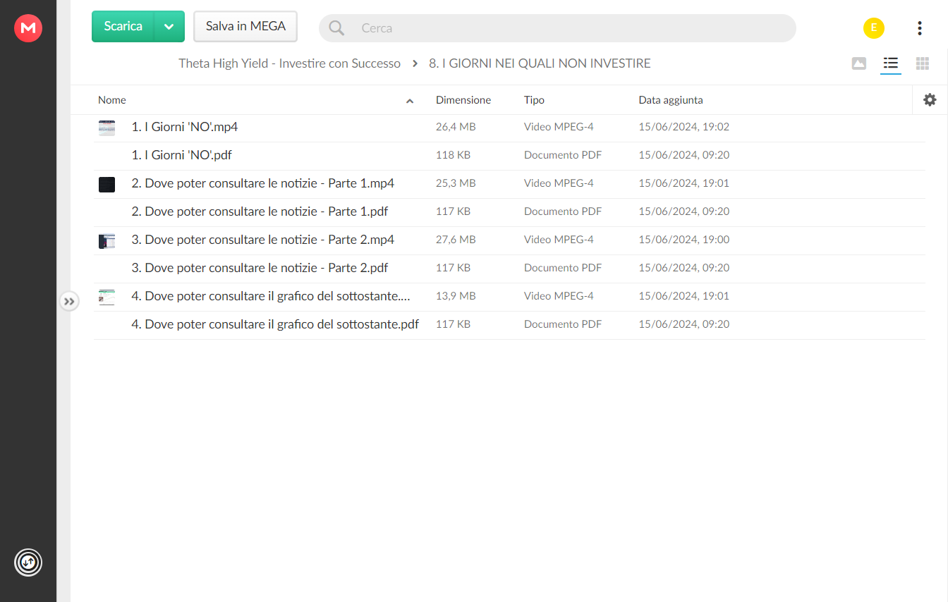Expand the Scarica dropdown arrow

(x=169, y=27)
